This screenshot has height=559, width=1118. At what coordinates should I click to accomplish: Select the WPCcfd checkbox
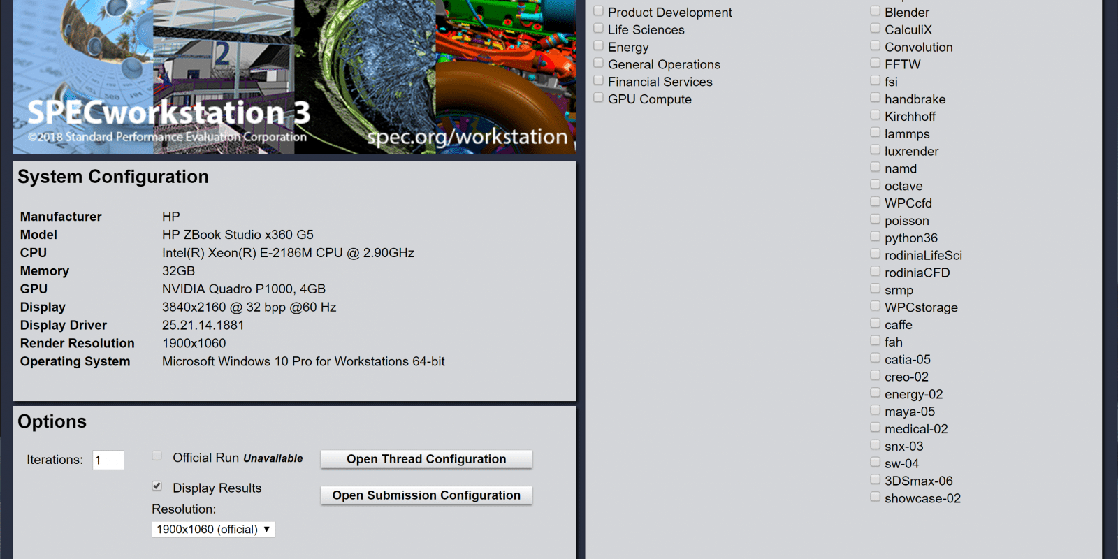pos(876,202)
